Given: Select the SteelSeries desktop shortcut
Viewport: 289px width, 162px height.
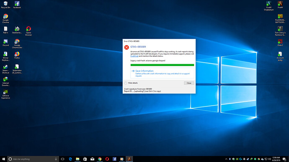Looking at the screenshot, I should pos(17,30).
